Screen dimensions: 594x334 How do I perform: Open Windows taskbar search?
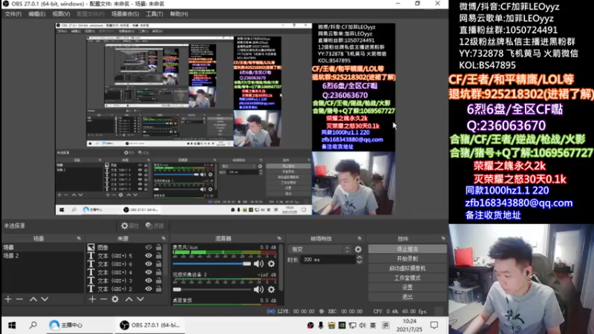click(33, 325)
